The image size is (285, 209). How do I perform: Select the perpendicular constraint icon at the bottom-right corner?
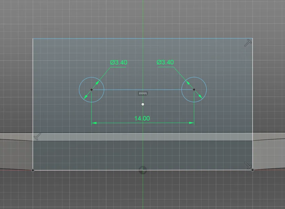pyautogui.click(x=248, y=166)
